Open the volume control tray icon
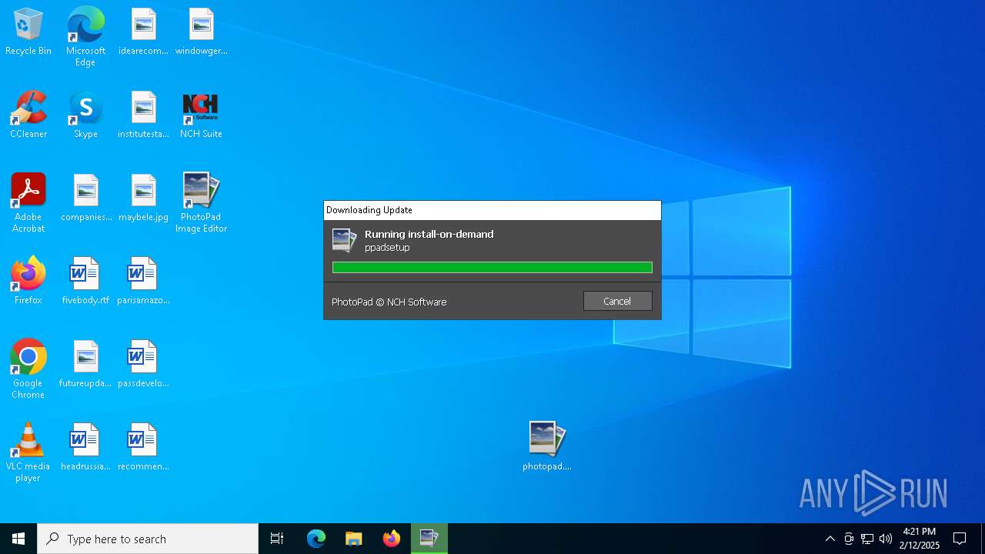The height and width of the screenshot is (554, 985). pyautogui.click(x=886, y=539)
